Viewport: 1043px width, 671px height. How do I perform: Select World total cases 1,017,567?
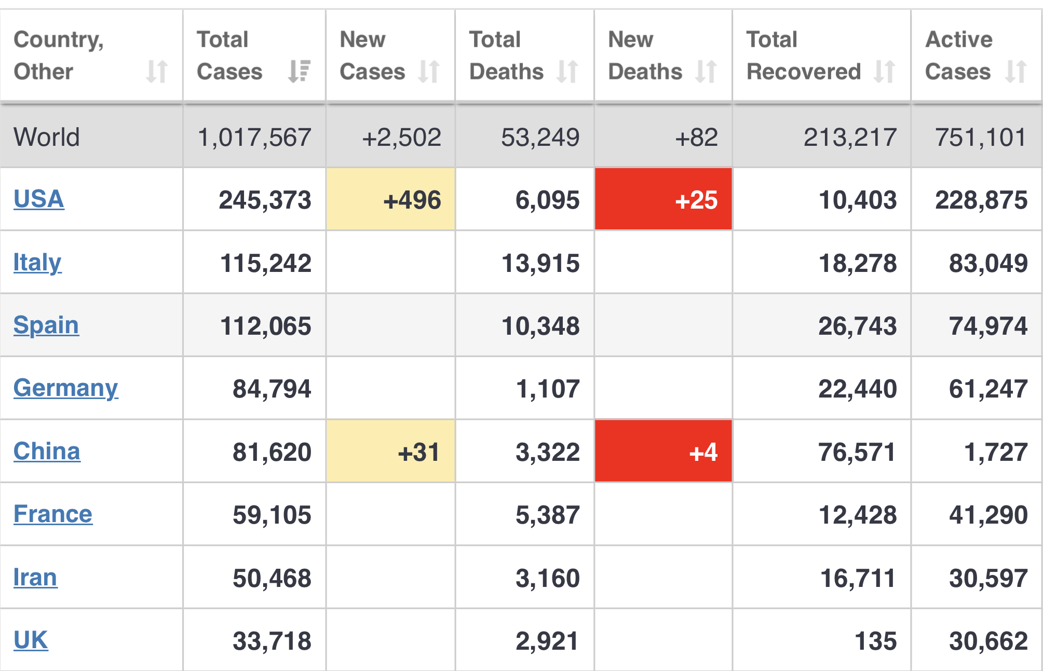(x=254, y=138)
